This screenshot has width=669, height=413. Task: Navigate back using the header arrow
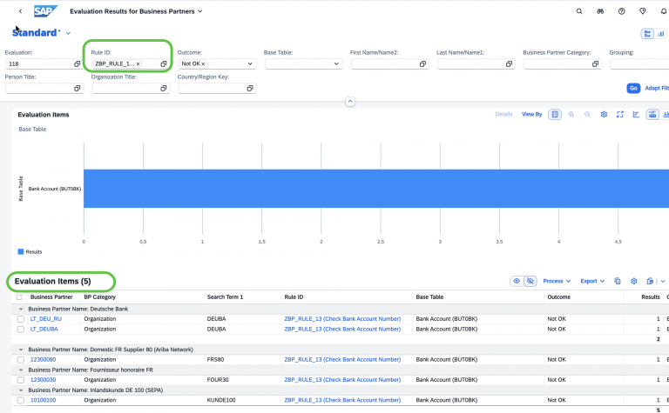pos(20,11)
